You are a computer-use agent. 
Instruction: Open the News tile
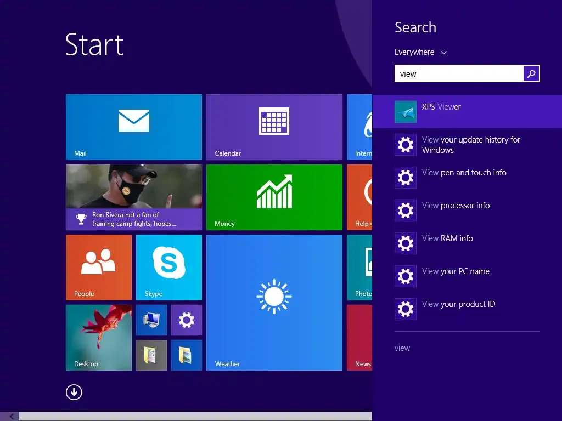coord(359,338)
